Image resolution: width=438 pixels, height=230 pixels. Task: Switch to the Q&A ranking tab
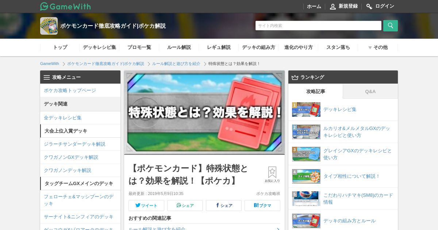pyautogui.click(x=370, y=91)
